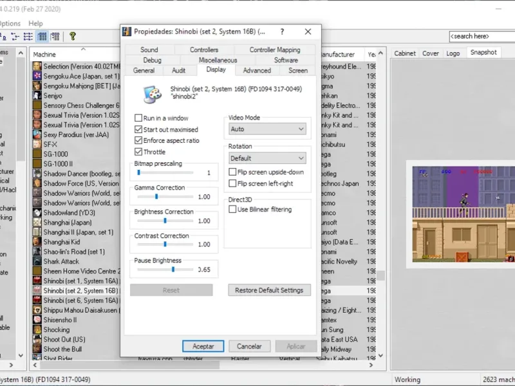Click the Cancelar button
Viewport: 515px width, 386px height.
[249, 346]
